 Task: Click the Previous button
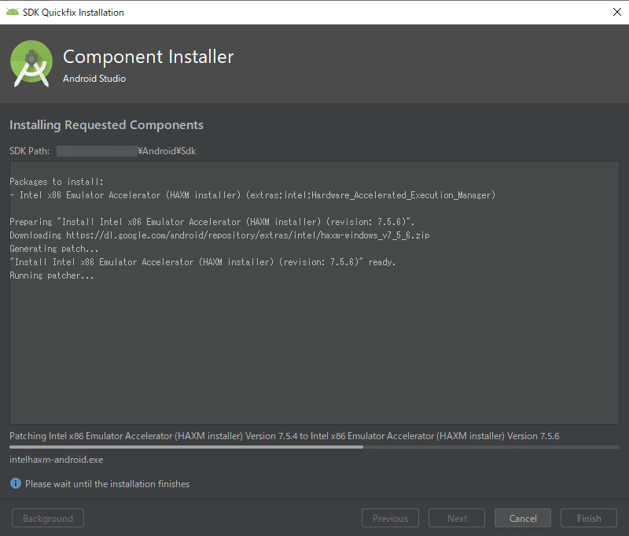[x=390, y=518]
